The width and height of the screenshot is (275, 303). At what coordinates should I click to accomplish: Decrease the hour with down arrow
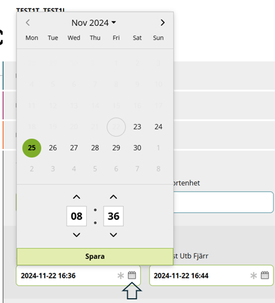[x=77, y=235]
